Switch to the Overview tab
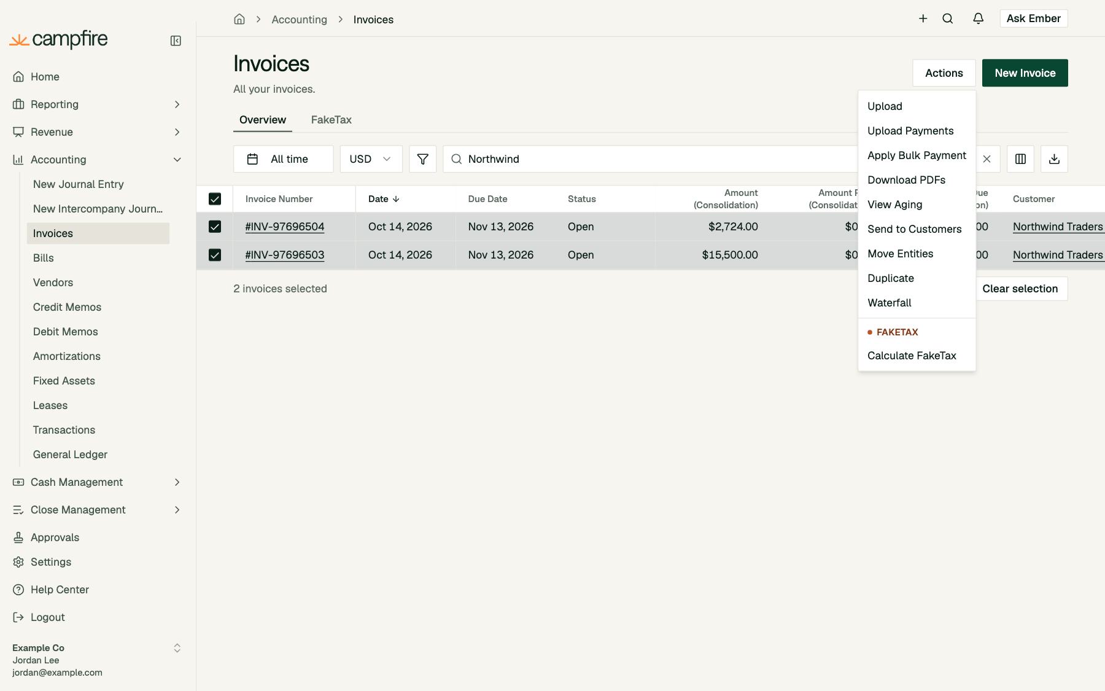Viewport: 1105px width, 691px height. click(x=263, y=120)
